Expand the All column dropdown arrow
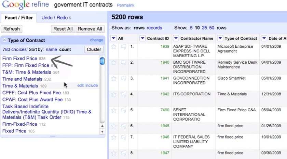 coord(114,38)
